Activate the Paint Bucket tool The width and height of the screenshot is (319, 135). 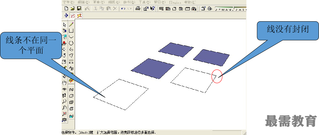click(x=64, y=31)
